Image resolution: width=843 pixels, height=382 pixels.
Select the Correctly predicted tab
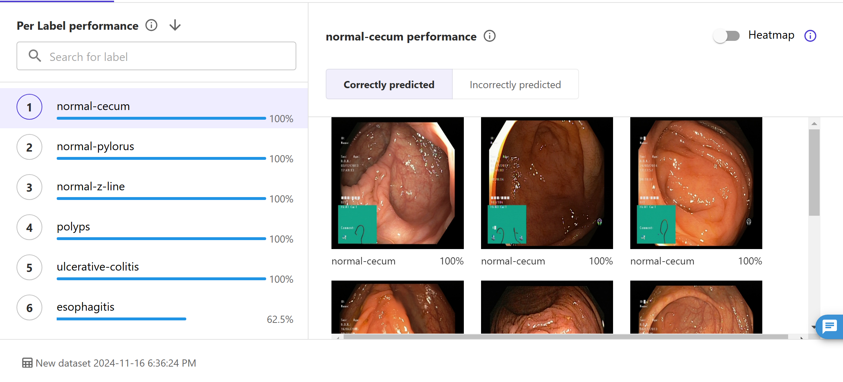389,85
